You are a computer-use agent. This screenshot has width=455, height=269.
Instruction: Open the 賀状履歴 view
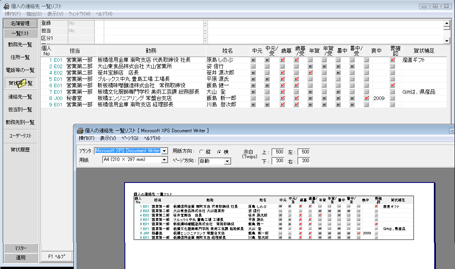click(x=20, y=149)
